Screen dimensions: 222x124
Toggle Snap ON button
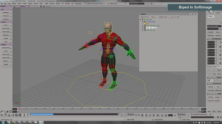coord(209,80)
